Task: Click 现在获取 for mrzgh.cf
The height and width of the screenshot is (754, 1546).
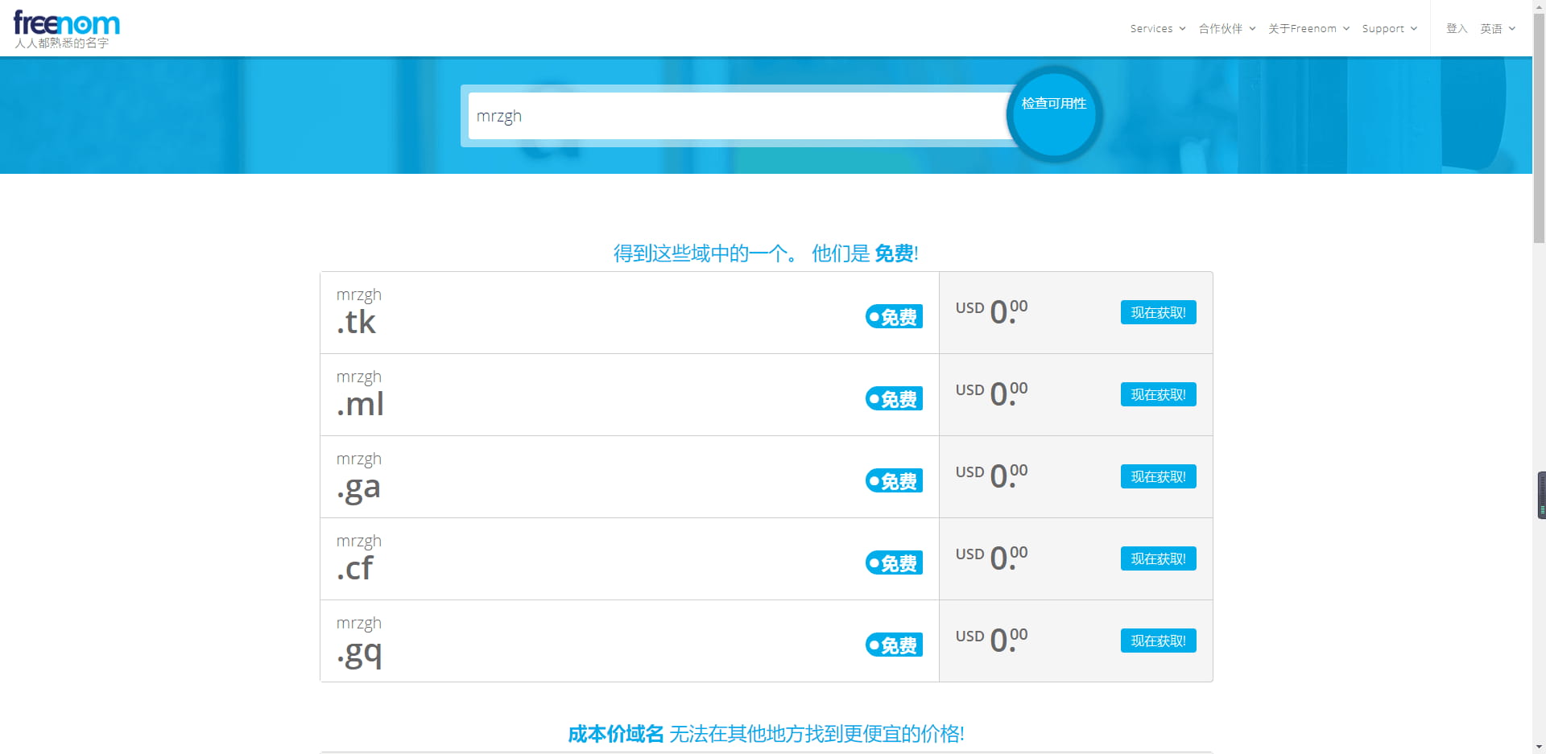Action: tap(1158, 559)
